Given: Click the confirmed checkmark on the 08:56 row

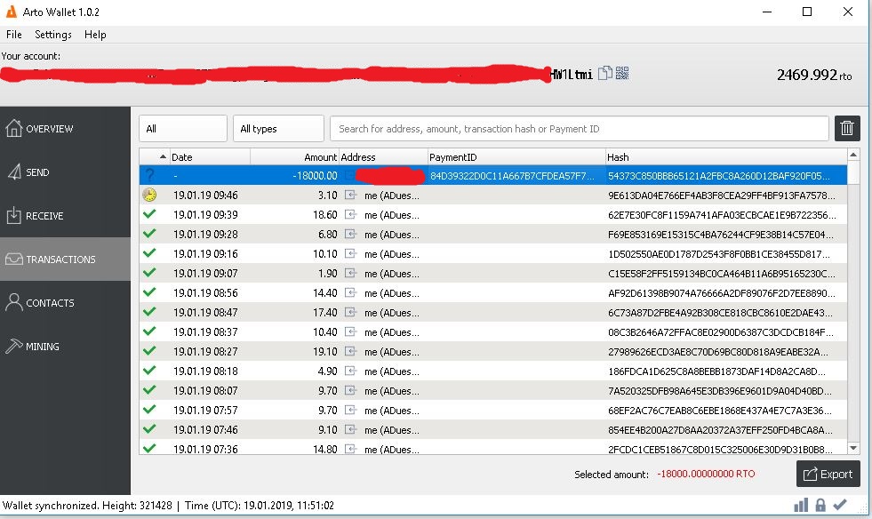Looking at the screenshot, I should pos(149,291).
